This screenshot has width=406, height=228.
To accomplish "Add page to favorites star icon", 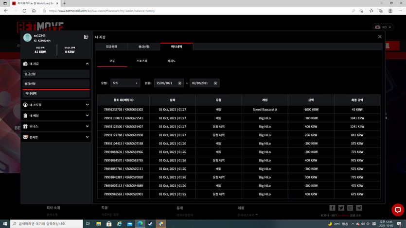I will (361, 11).
